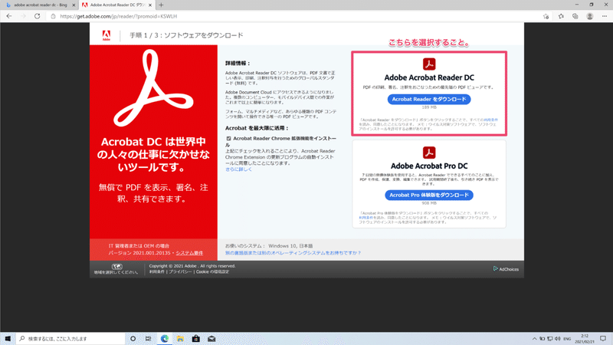Click the ENG input language indicator
Viewport: 613px width, 345px height.
pos(567,339)
